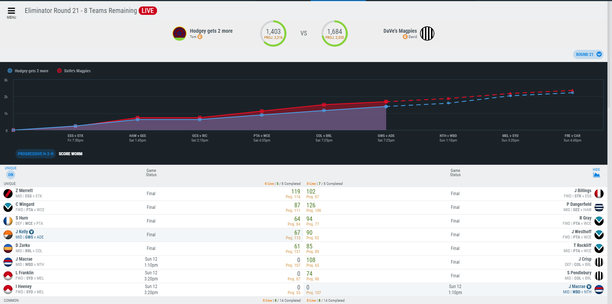Click P Dangerfield's score 126
This screenshot has height=304, width=612.
pos(311,205)
